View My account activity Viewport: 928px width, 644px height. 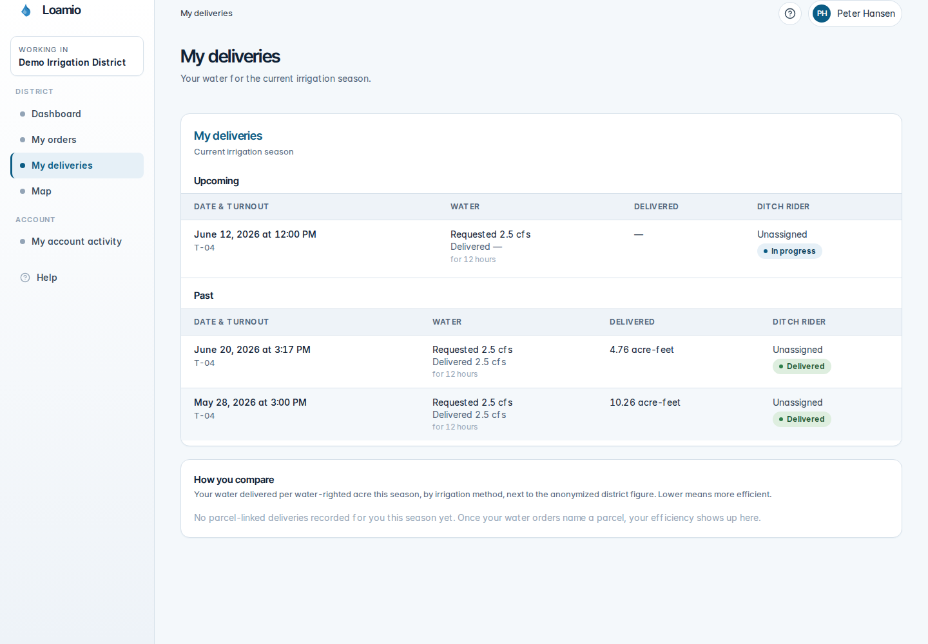[77, 241]
